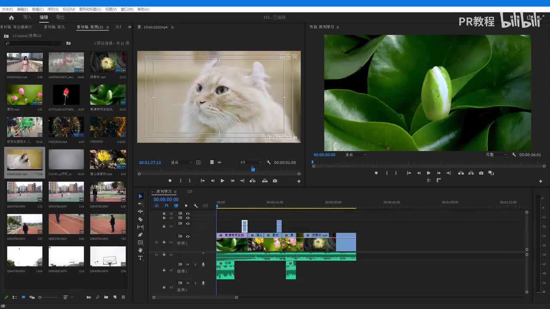Select the Hand tool
This screenshot has width=550, height=309.
click(x=140, y=250)
